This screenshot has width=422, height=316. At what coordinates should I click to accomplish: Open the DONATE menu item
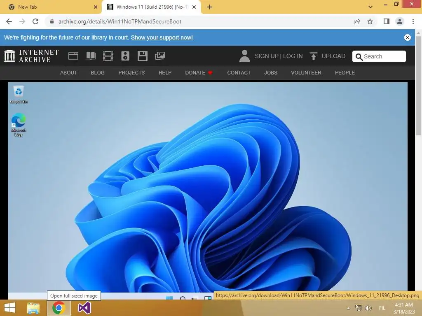[199, 72]
